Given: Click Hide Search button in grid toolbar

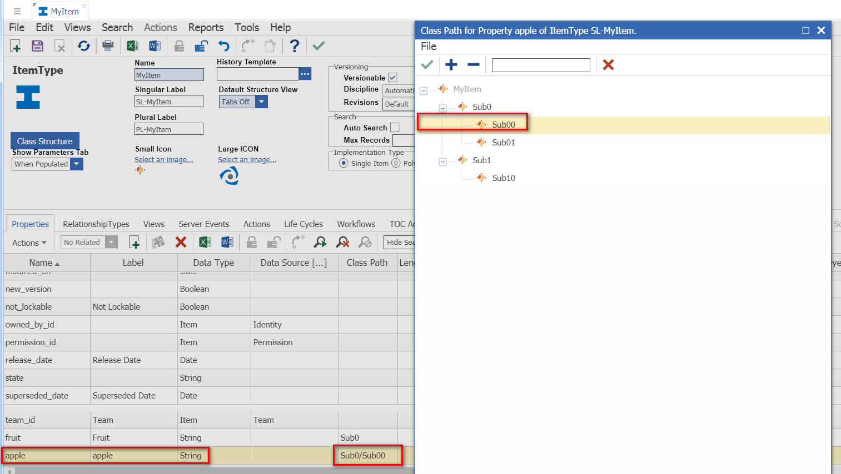Looking at the screenshot, I should pyautogui.click(x=400, y=242).
